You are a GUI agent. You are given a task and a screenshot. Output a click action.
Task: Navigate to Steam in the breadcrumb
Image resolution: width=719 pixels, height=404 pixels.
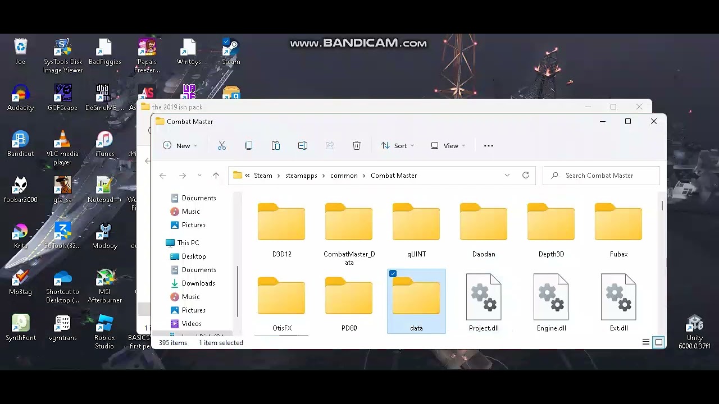pyautogui.click(x=263, y=176)
